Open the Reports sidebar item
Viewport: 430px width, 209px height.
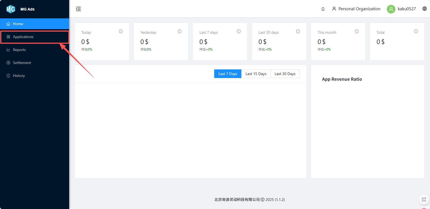tap(19, 50)
